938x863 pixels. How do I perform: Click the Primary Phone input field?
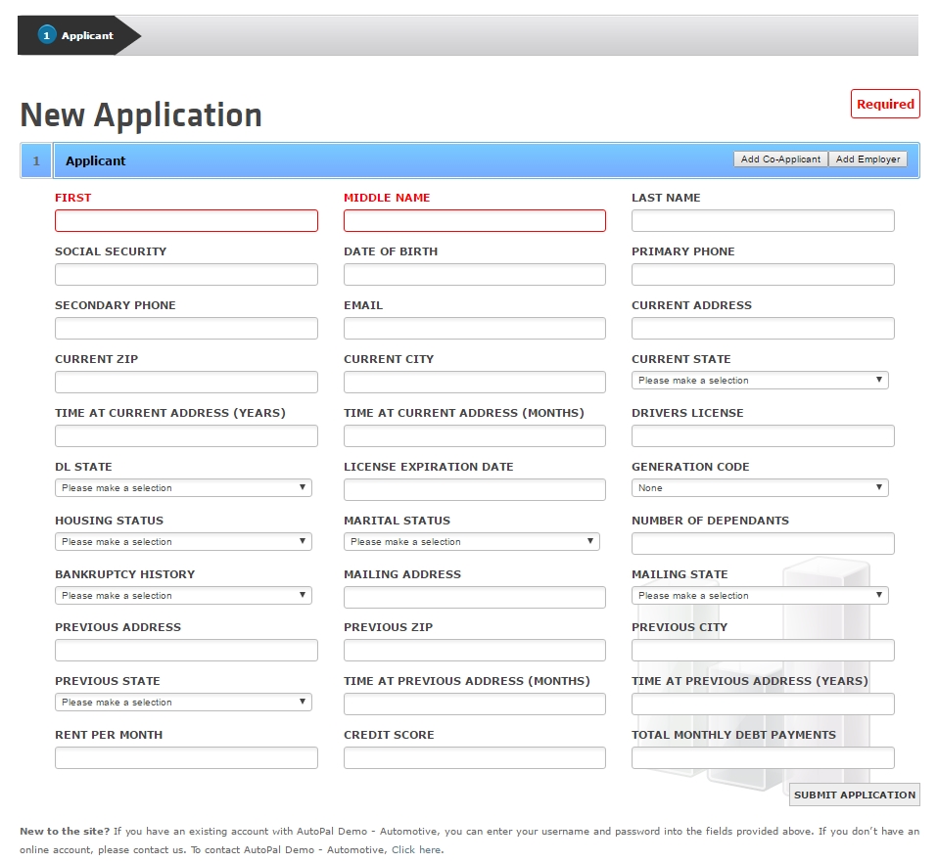click(x=763, y=274)
